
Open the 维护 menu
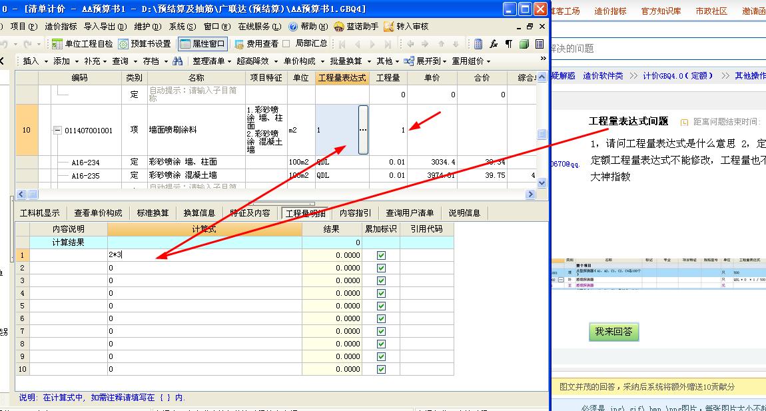pyautogui.click(x=147, y=27)
